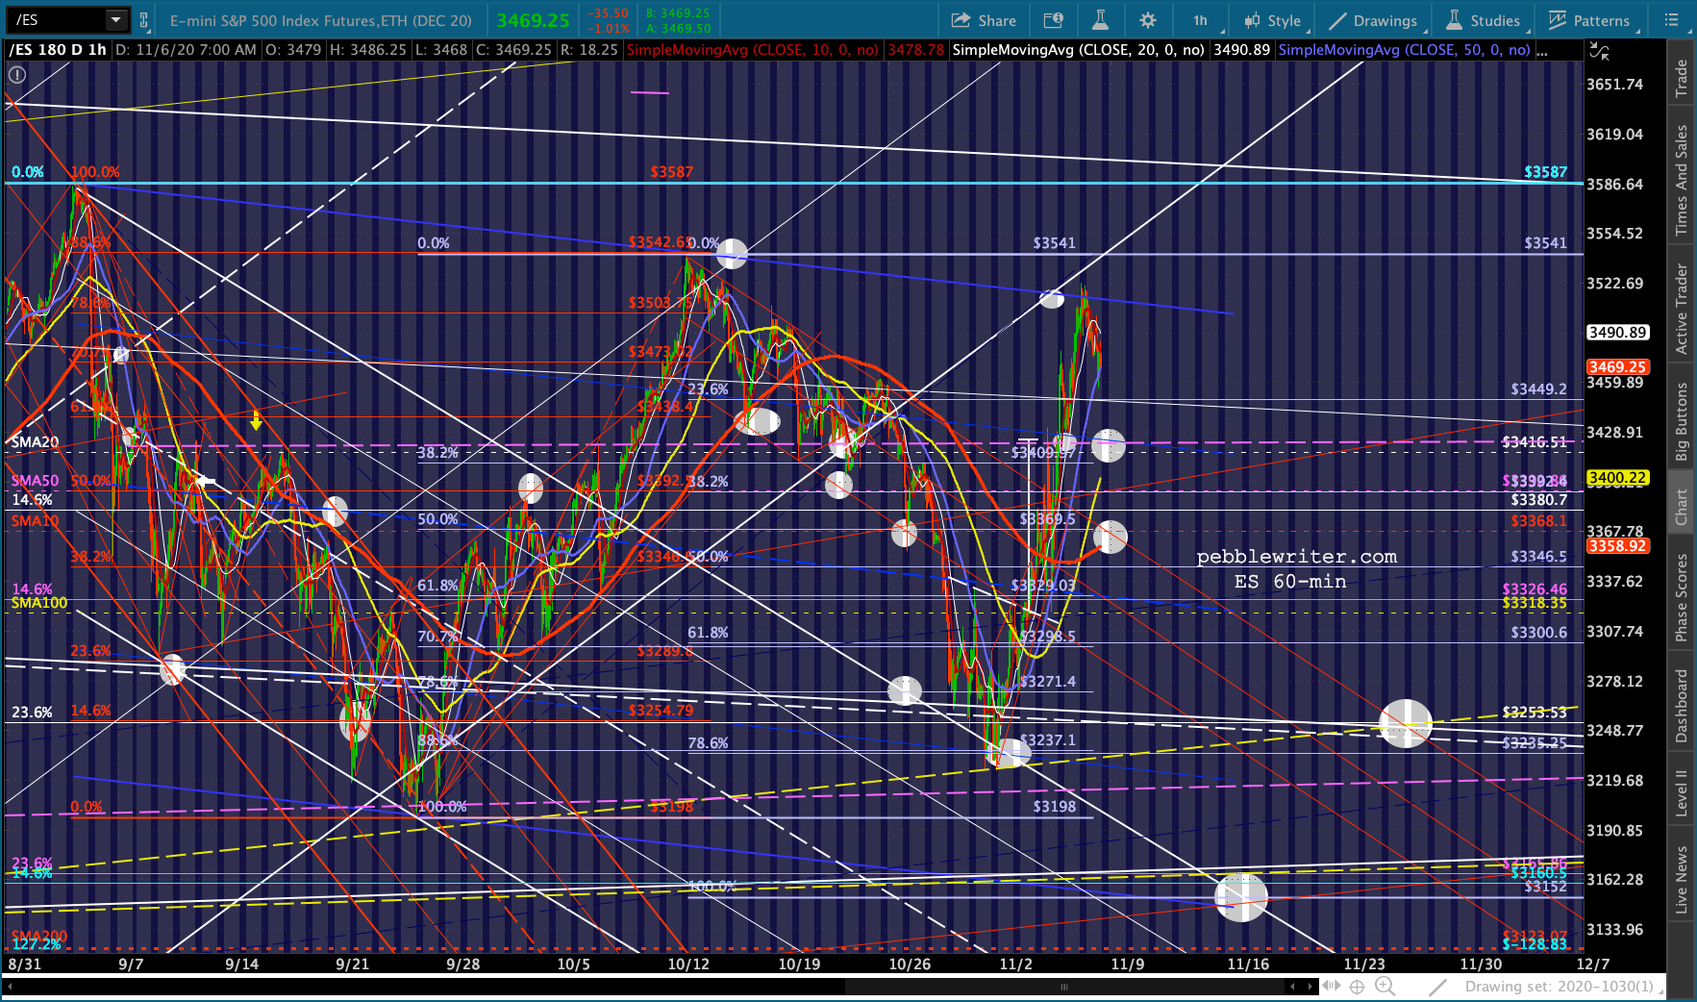
Task: Click the 11/16 date on time axis
Action: point(1248,964)
